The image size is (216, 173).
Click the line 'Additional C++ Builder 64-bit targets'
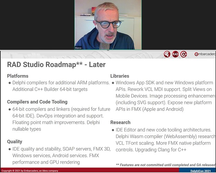tap(50, 89)
